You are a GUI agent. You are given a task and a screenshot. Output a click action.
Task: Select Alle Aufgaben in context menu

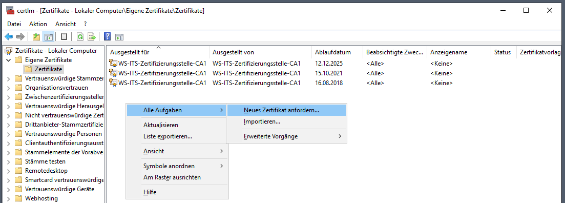click(x=177, y=110)
